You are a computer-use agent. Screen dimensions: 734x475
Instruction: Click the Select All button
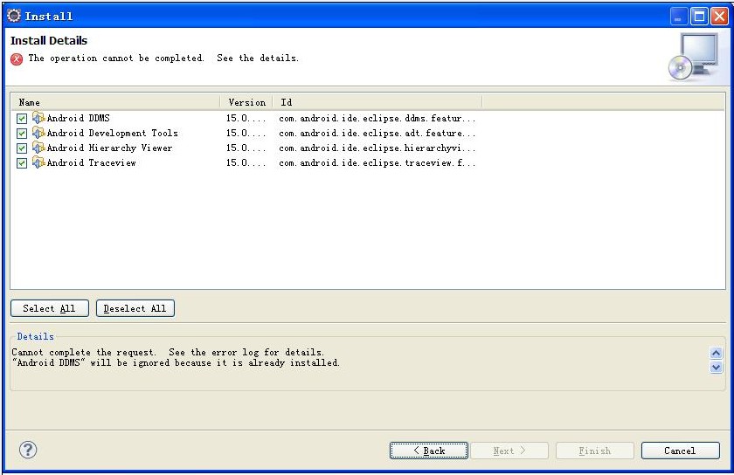pos(50,308)
